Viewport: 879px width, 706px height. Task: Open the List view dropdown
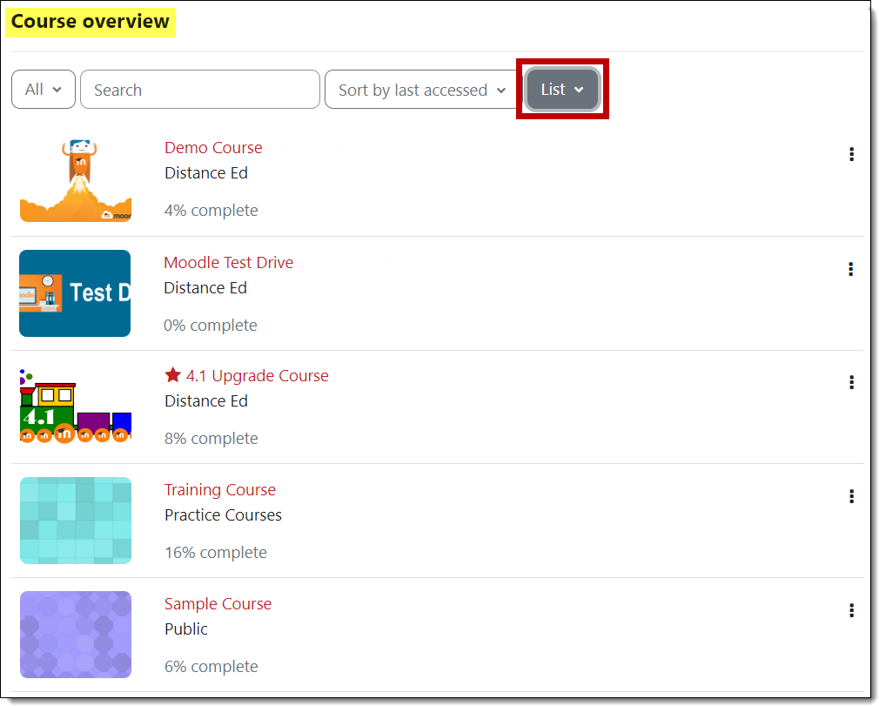coord(562,89)
